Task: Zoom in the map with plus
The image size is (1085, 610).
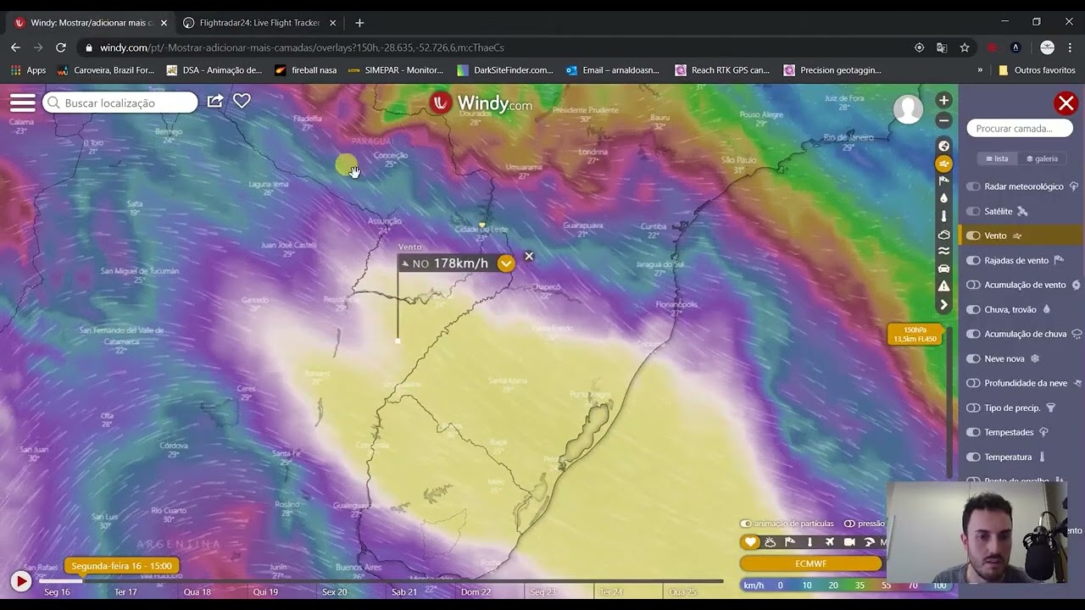Action: point(943,101)
